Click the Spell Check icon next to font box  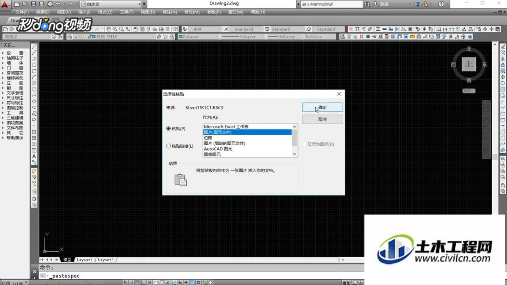tap(185, 29)
